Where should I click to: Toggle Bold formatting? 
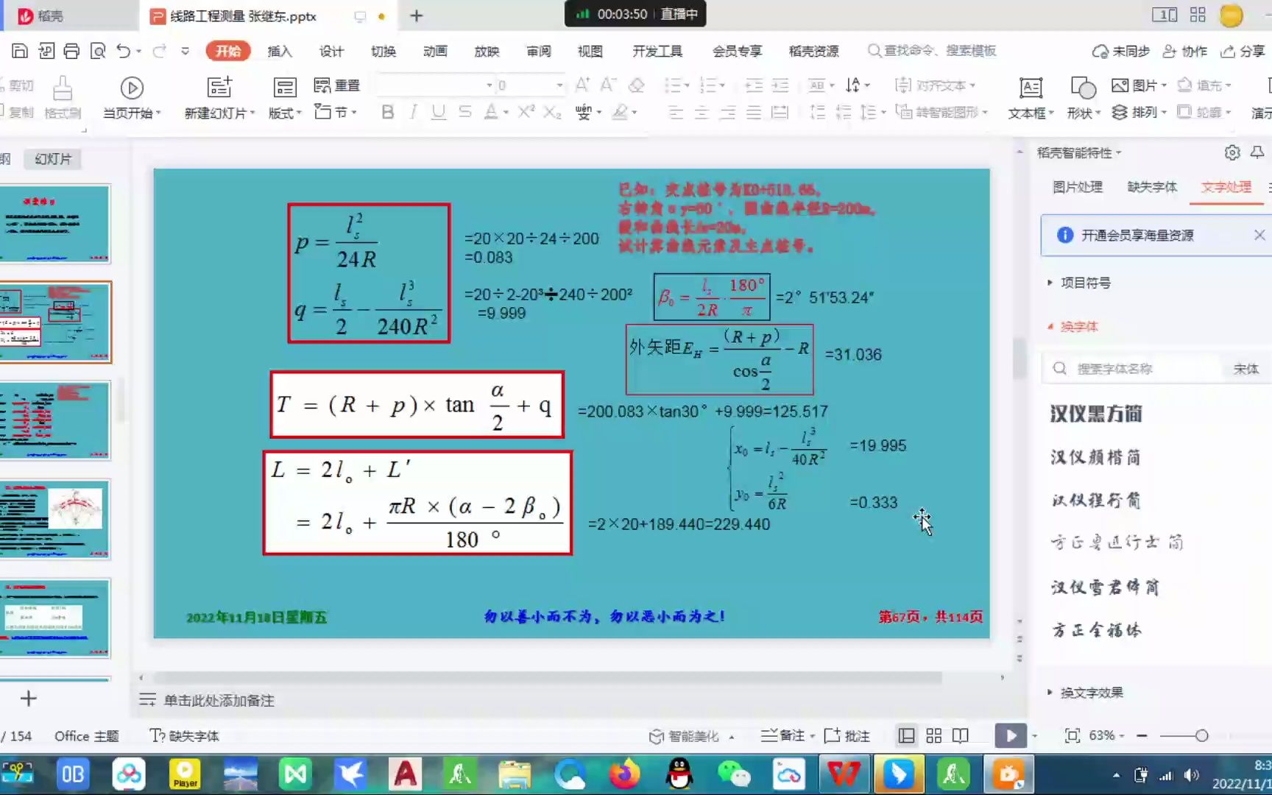388,112
